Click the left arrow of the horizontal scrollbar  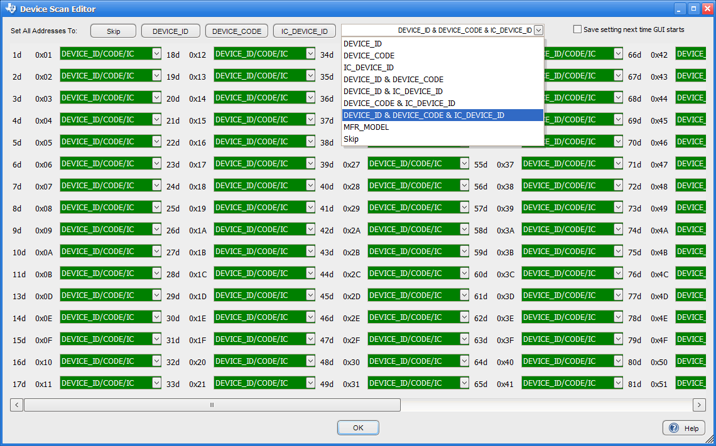tap(16, 405)
